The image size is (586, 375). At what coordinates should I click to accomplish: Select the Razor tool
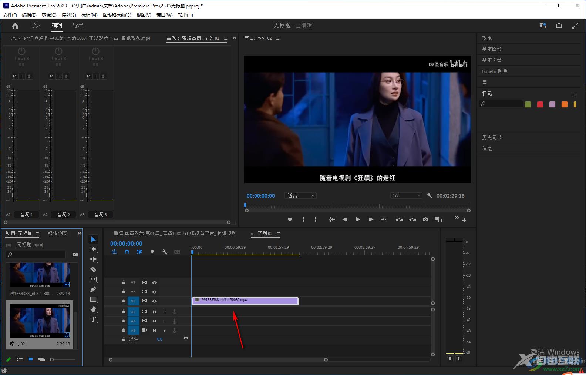[93, 269]
